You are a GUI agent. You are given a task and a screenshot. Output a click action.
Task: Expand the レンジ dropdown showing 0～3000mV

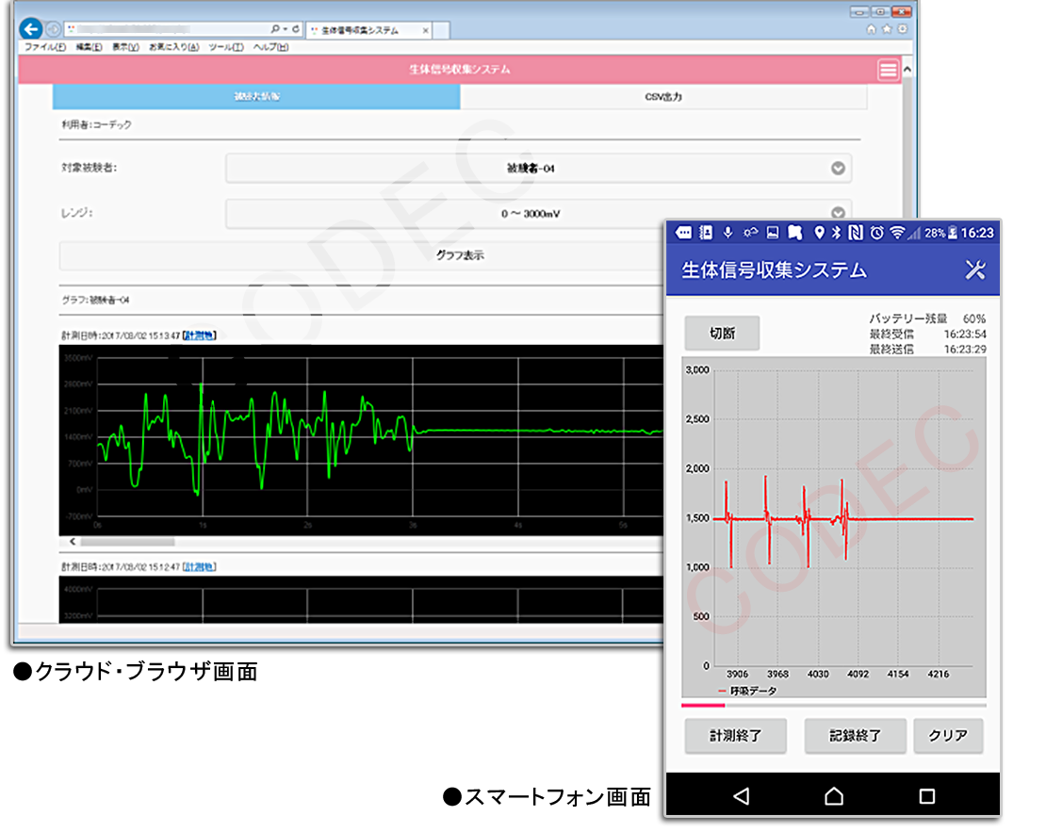pyautogui.click(x=538, y=214)
